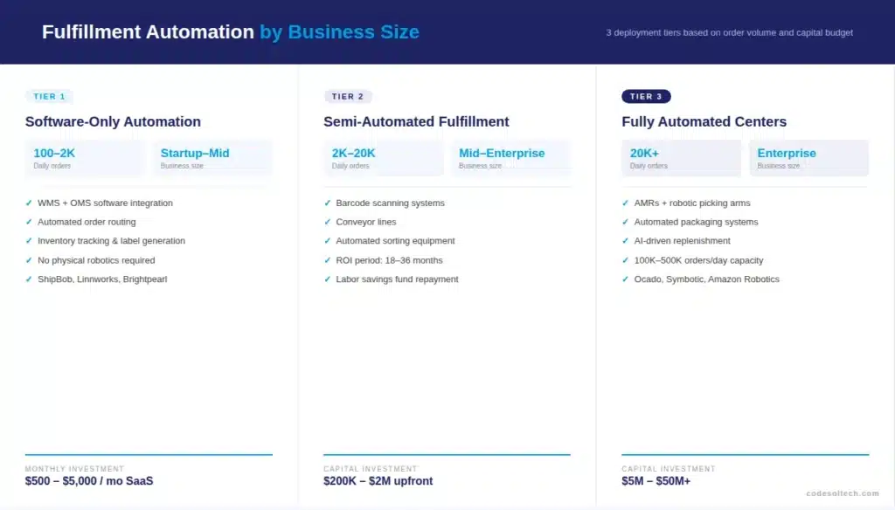Click the 20K+ daily orders box
This screenshot has height=510, width=895.
point(682,158)
